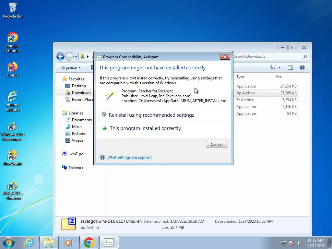Viewport: 332px width, 249px height.
Task: Click the Search Downloads field
Action: pos(268,56)
